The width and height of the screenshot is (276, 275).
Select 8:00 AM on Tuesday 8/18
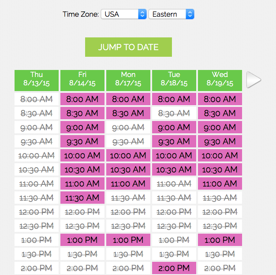coord(174,99)
